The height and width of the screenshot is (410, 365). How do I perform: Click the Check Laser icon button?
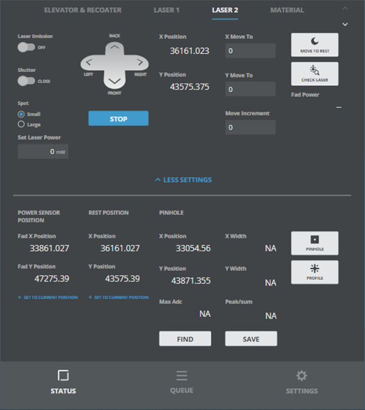[315, 74]
